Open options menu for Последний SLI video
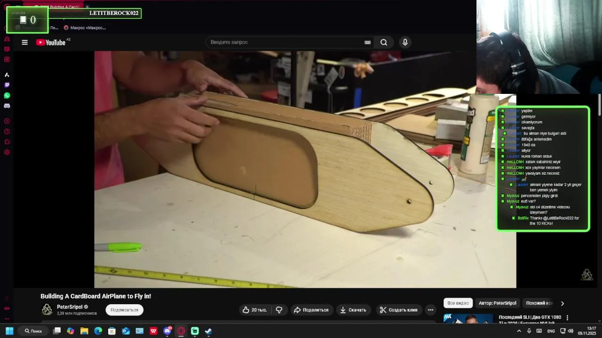Viewport: 602px width, 338px height. point(567,318)
